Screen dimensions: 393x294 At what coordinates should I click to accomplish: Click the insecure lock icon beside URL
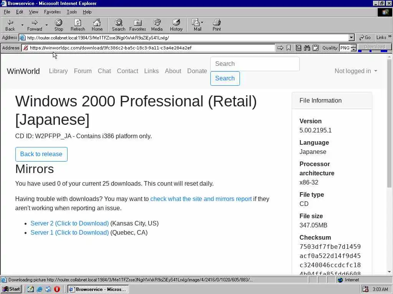[x=26, y=48]
